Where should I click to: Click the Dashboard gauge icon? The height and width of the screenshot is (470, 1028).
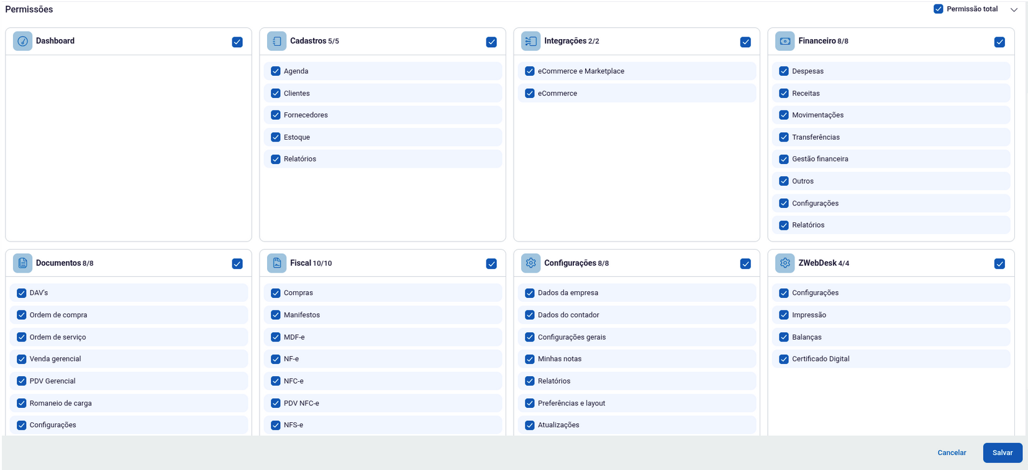pyautogui.click(x=23, y=41)
